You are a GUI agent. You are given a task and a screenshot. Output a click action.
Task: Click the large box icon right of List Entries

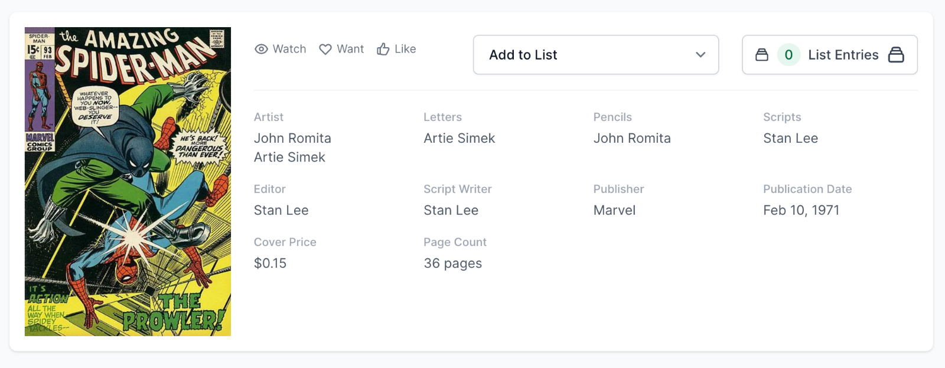(896, 55)
